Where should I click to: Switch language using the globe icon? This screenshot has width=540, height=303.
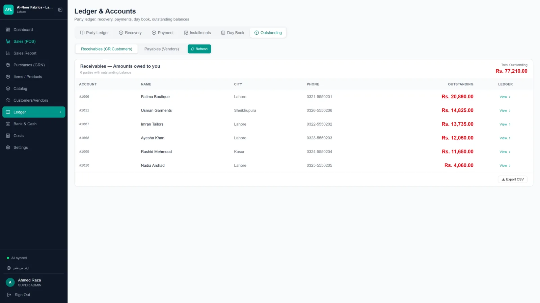pos(9,268)
